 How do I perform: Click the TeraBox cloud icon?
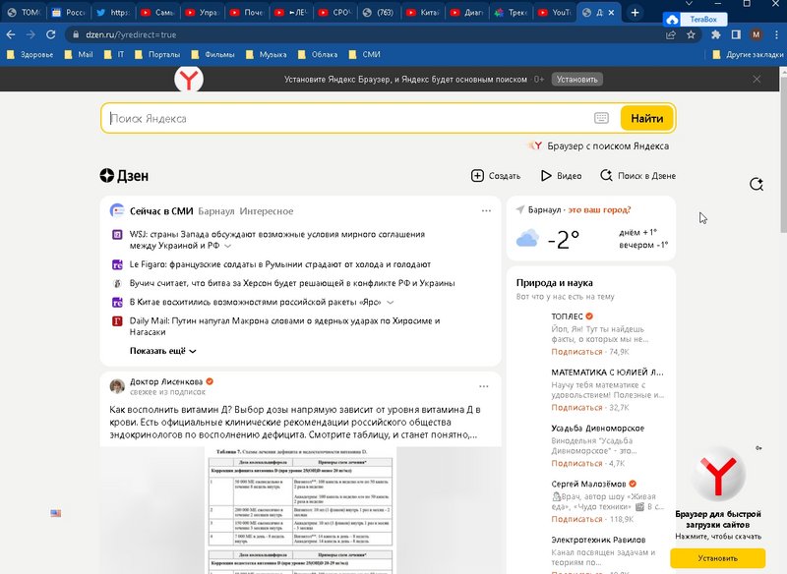(672, 20)
